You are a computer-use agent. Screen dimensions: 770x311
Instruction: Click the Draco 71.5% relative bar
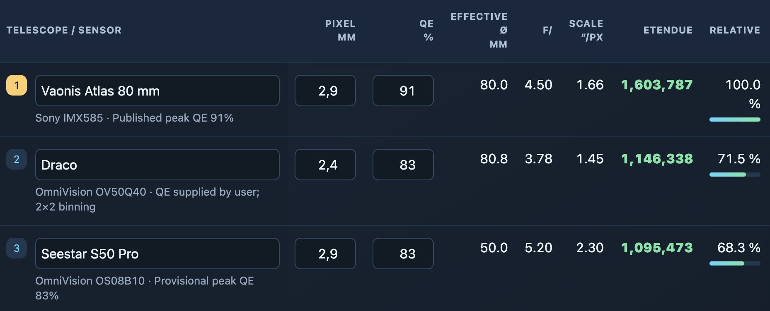tap(735, 175)
